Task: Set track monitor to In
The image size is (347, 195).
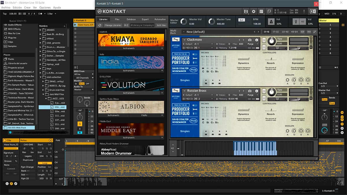Action: [x=76, y=84]
